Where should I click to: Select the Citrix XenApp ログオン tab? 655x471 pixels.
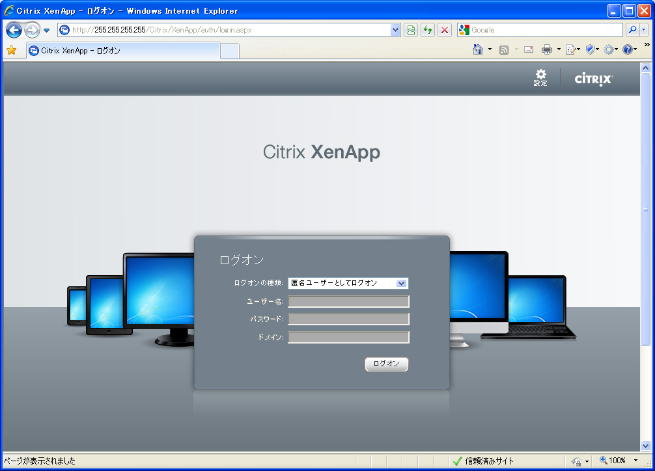click(123, 51)
